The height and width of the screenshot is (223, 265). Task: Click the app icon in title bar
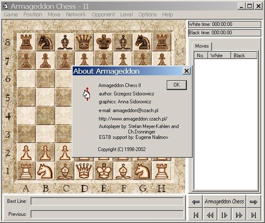pyautogui.click(x=6, y=6)
